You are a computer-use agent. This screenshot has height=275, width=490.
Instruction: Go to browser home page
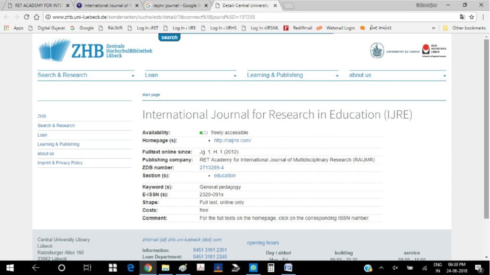36,17
